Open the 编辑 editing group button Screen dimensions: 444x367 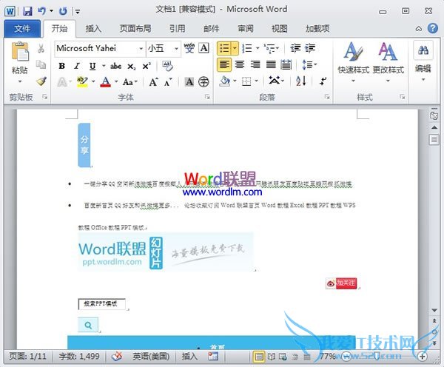pos(423,61)
